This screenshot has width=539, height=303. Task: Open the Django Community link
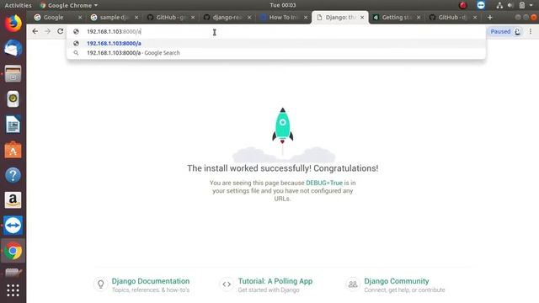pyautogui.click(x=397, y=281)
